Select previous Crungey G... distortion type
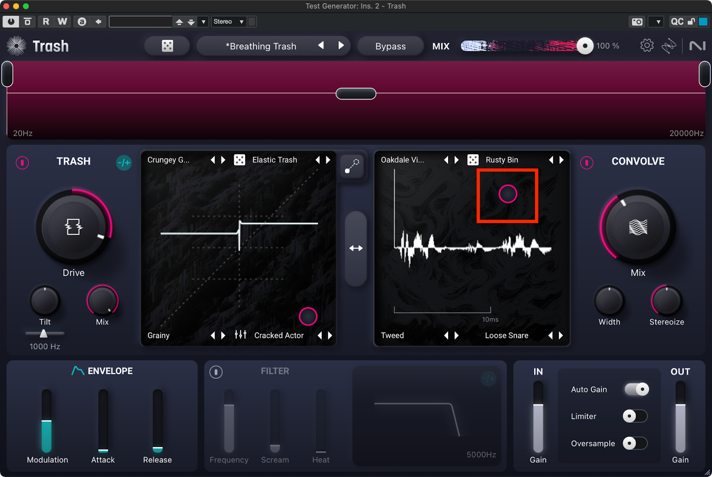 pyautogui.click(x=213, y=160)
